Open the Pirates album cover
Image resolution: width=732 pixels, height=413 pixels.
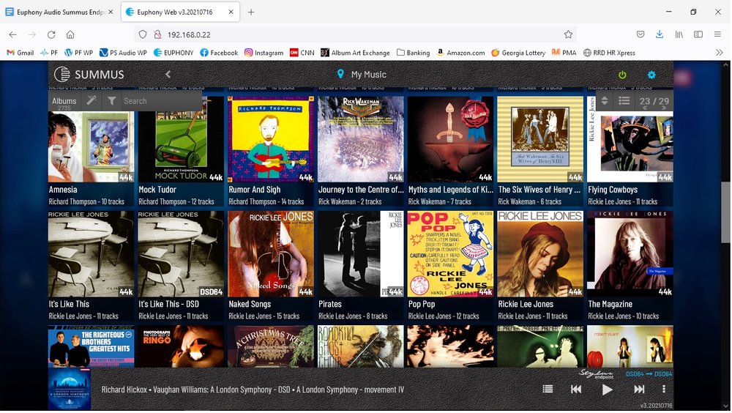tap(361, 253)
